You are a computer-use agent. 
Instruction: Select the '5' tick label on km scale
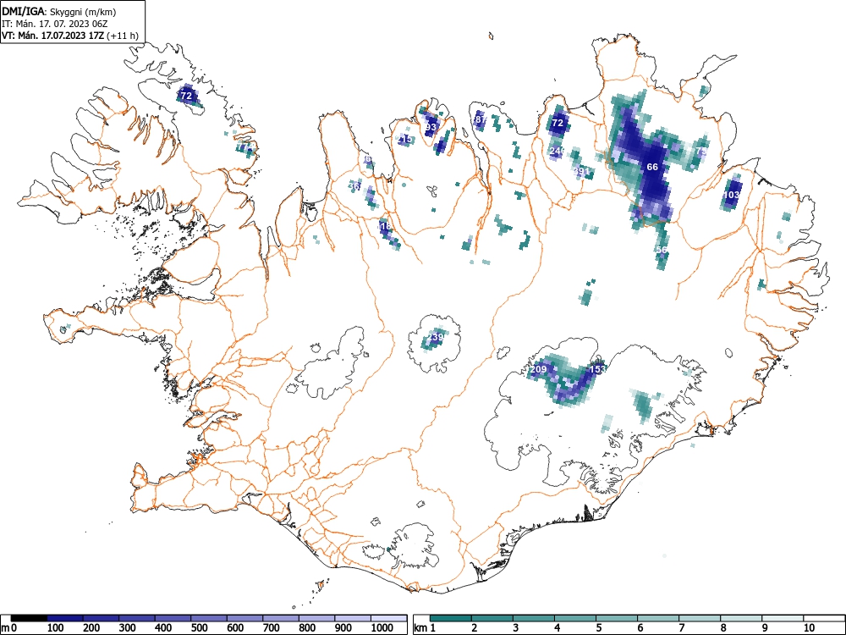tap(599, 628)
